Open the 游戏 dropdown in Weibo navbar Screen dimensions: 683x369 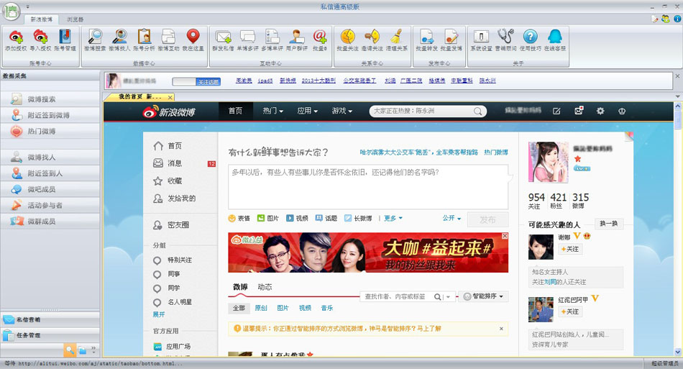[342, 111]
